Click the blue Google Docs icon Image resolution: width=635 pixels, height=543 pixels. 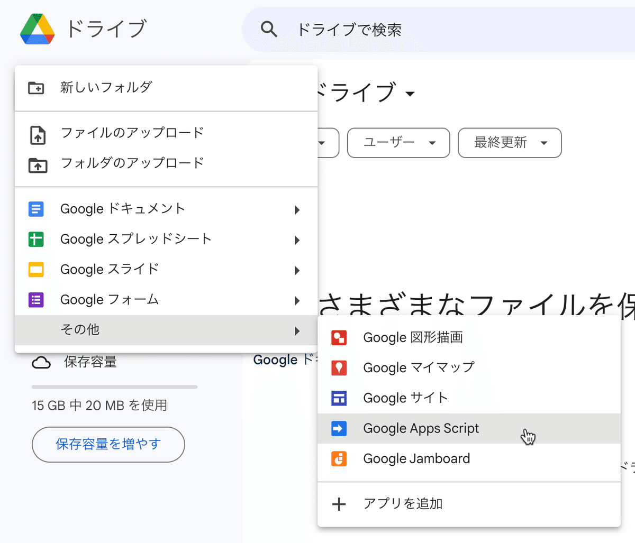point(36,209)
